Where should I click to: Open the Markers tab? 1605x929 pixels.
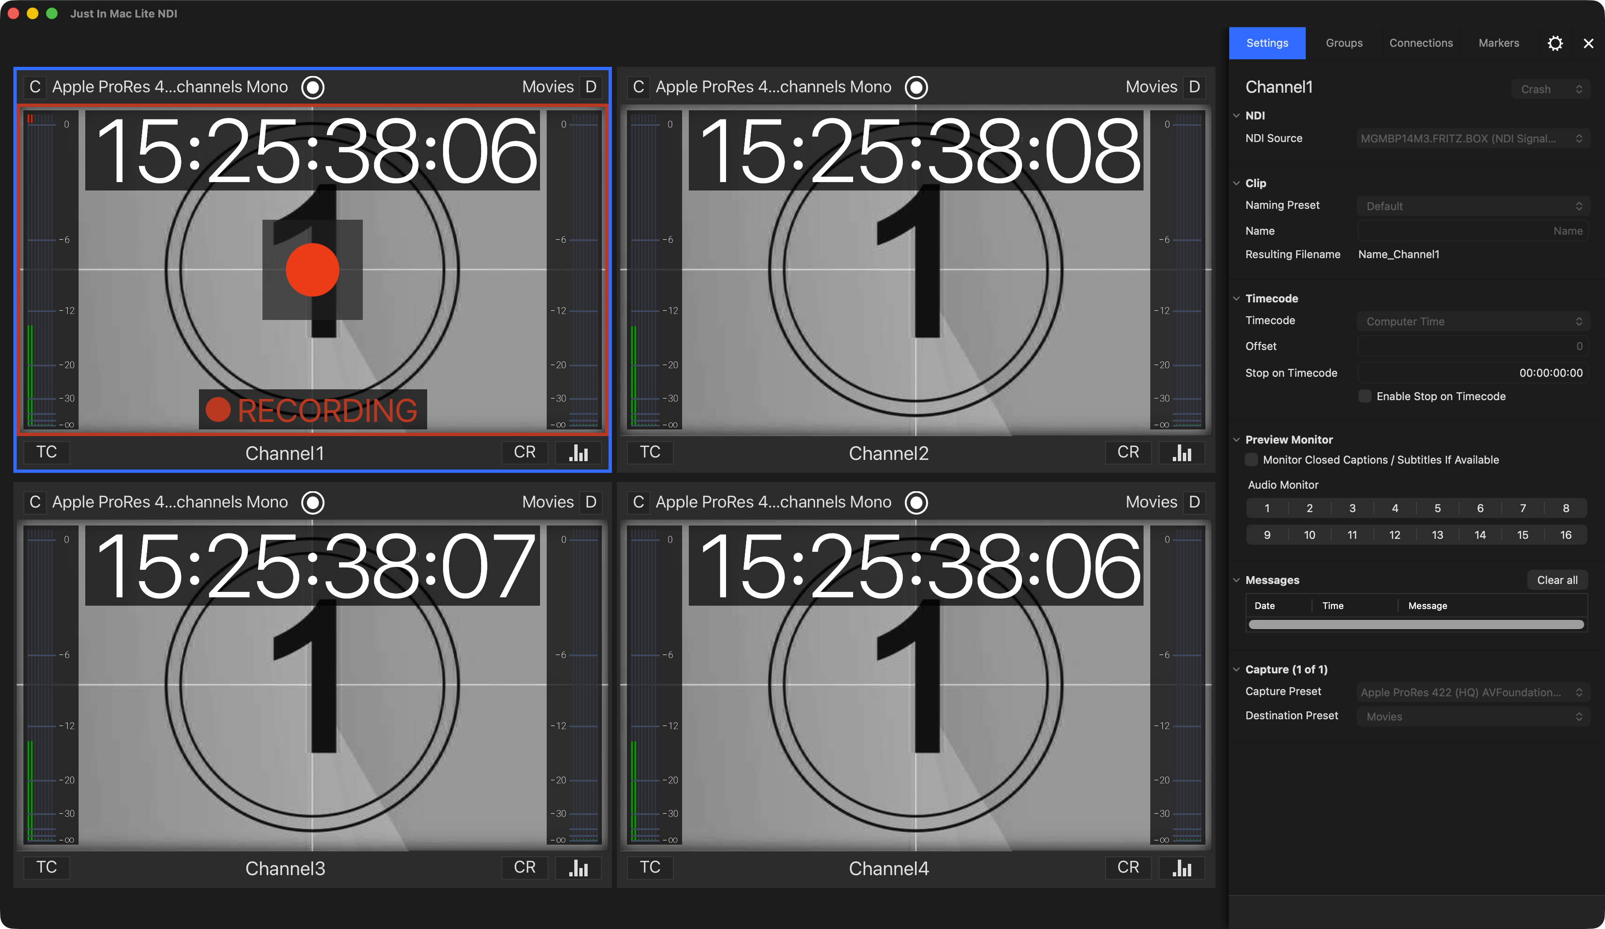[x=1499, y=43]
